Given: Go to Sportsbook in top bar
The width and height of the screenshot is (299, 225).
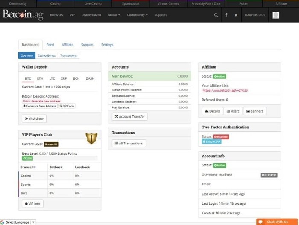Looking at the screenshot, I should pyautogui.click(x=131, y=3).
